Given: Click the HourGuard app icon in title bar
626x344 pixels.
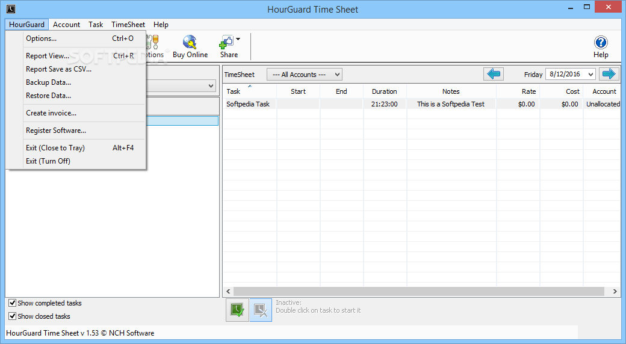Looking at the screenshot, I should tap(11, 9).
